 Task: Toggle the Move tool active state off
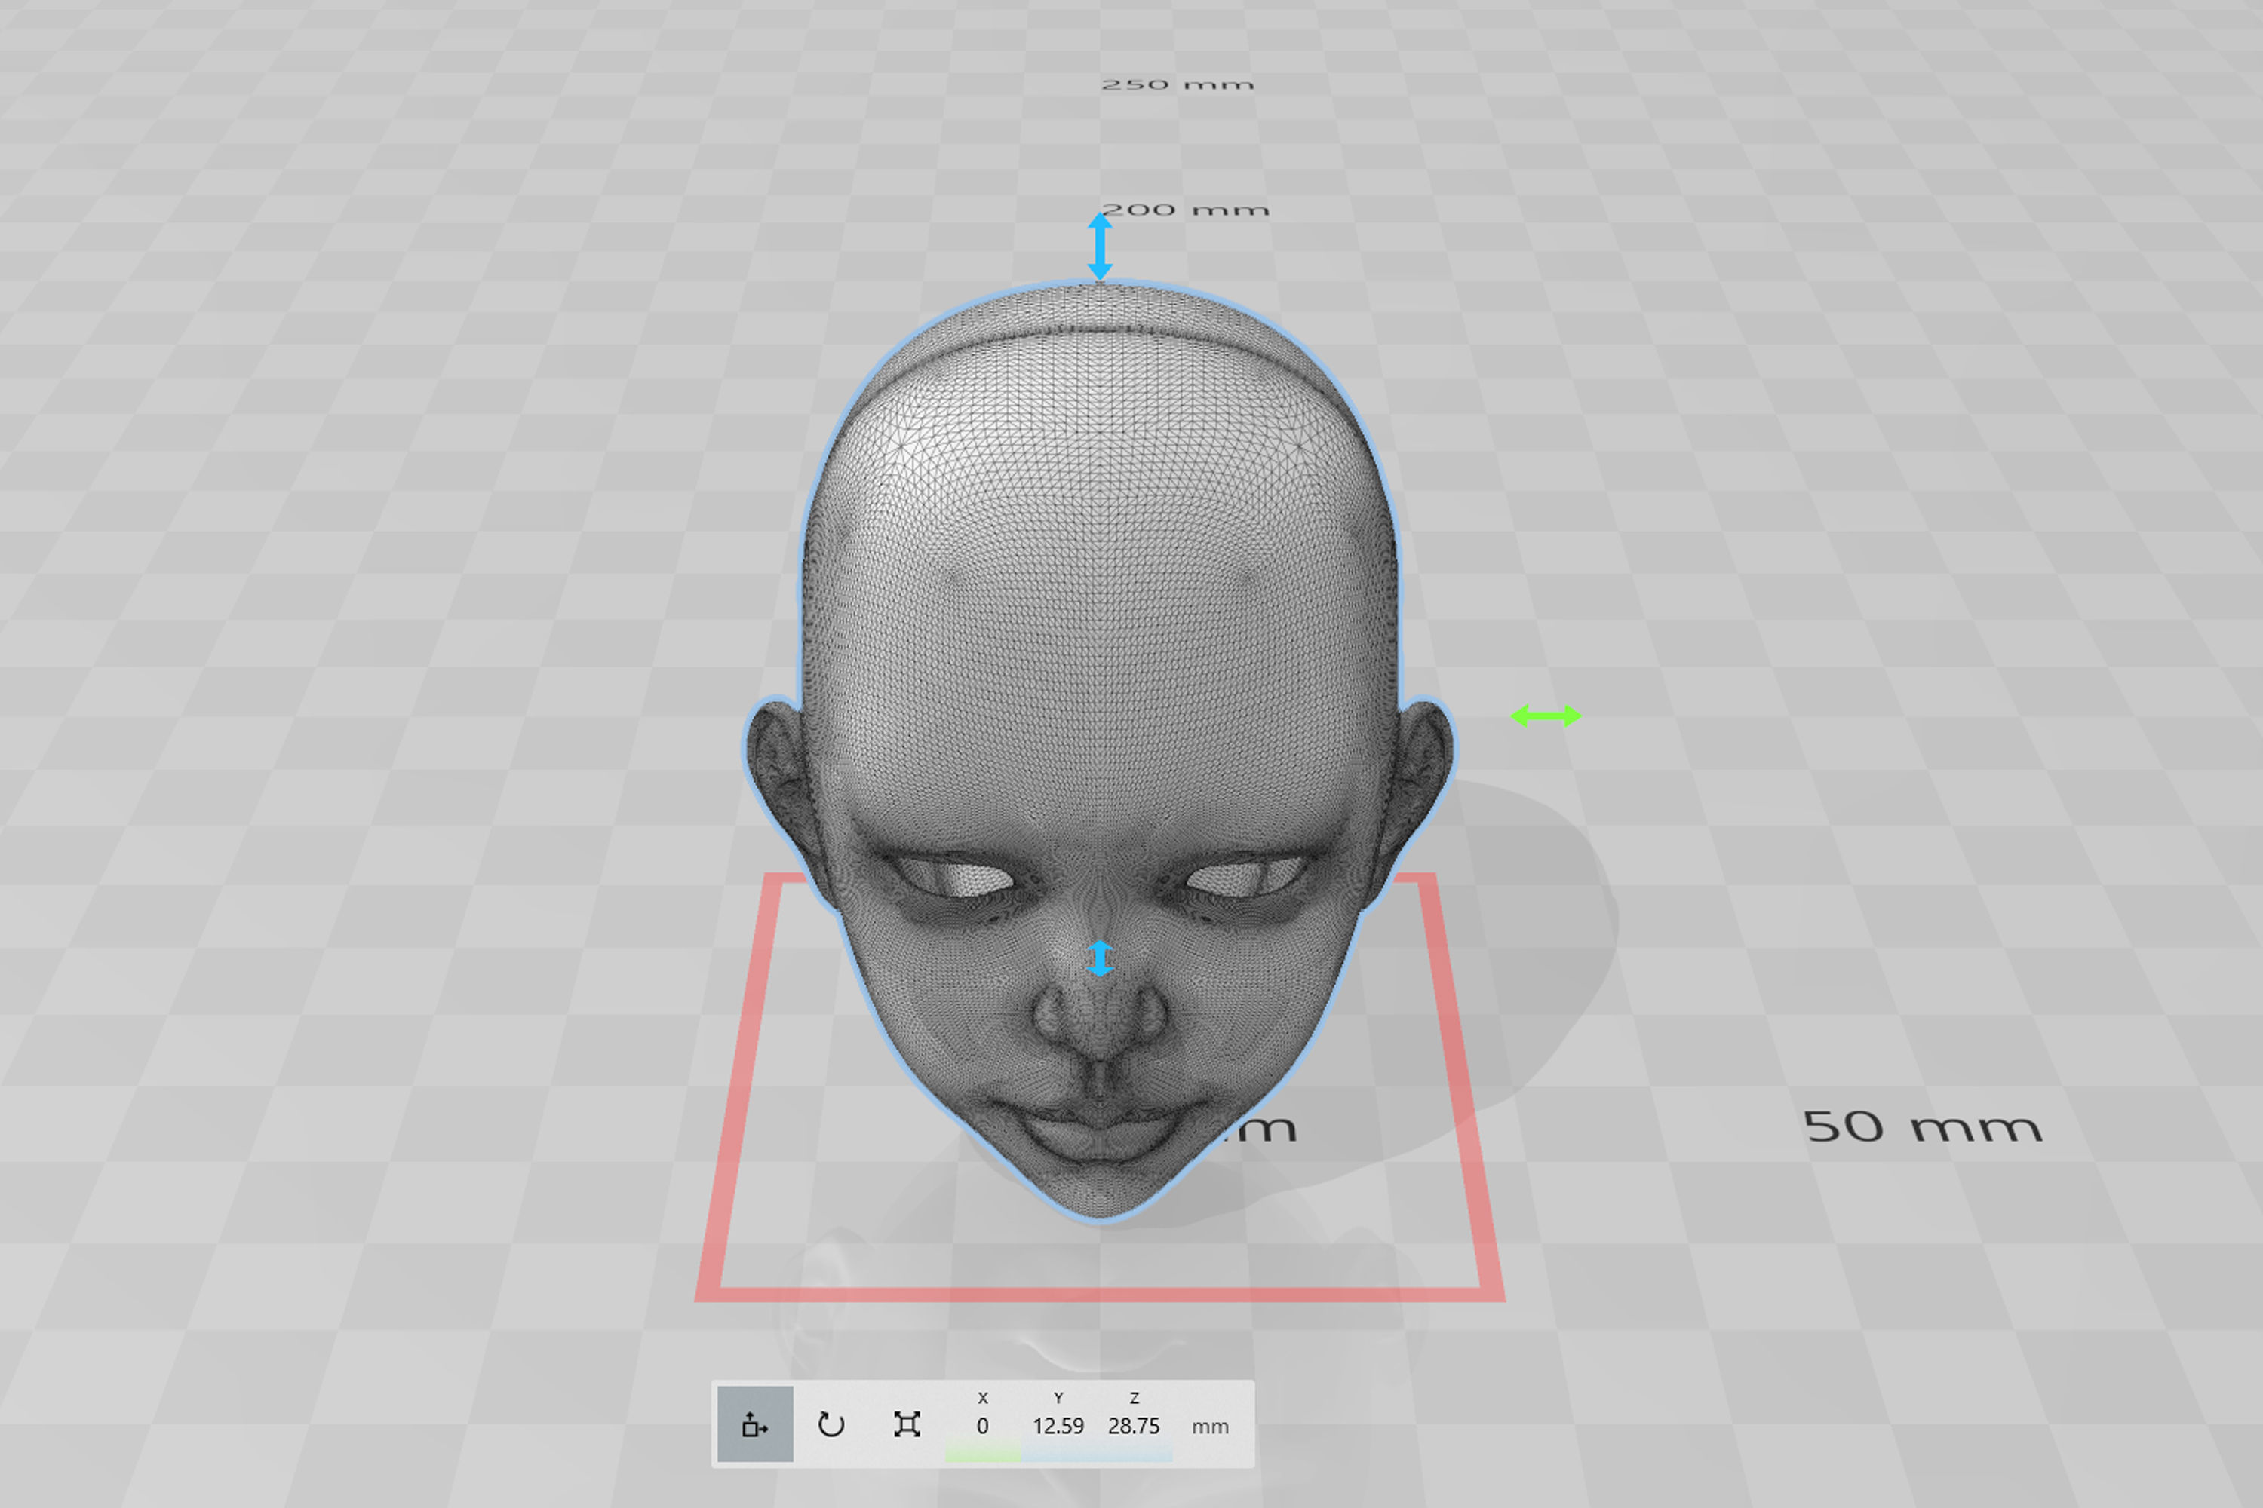755,1427
